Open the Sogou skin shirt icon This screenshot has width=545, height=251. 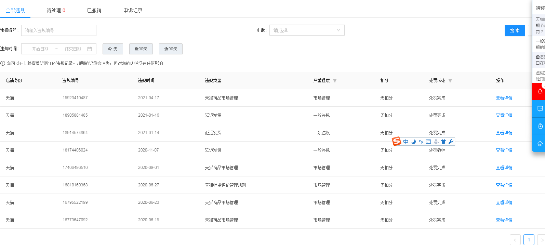(x=443, y=142)
